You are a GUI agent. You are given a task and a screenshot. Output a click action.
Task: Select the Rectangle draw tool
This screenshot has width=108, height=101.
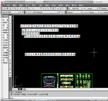click(10, 29)
